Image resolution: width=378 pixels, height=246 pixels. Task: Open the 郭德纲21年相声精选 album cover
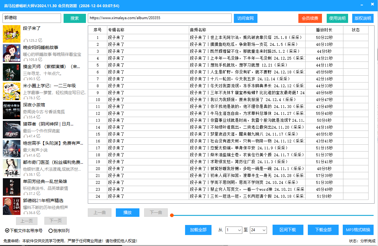(12, 206)
